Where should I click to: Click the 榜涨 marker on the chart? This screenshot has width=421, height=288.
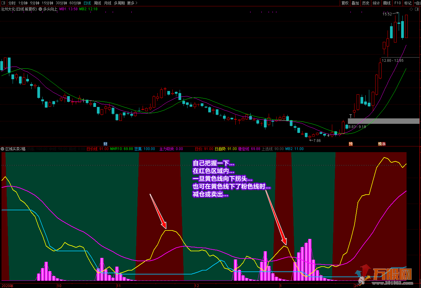[x=382, y=144]
